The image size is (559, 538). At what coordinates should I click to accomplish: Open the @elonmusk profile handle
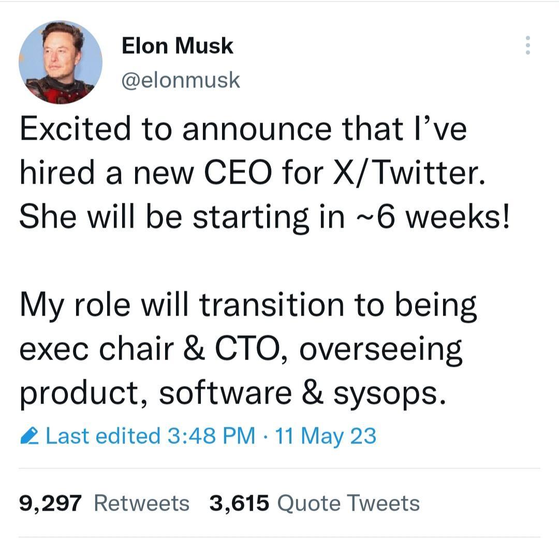[180, 79]
